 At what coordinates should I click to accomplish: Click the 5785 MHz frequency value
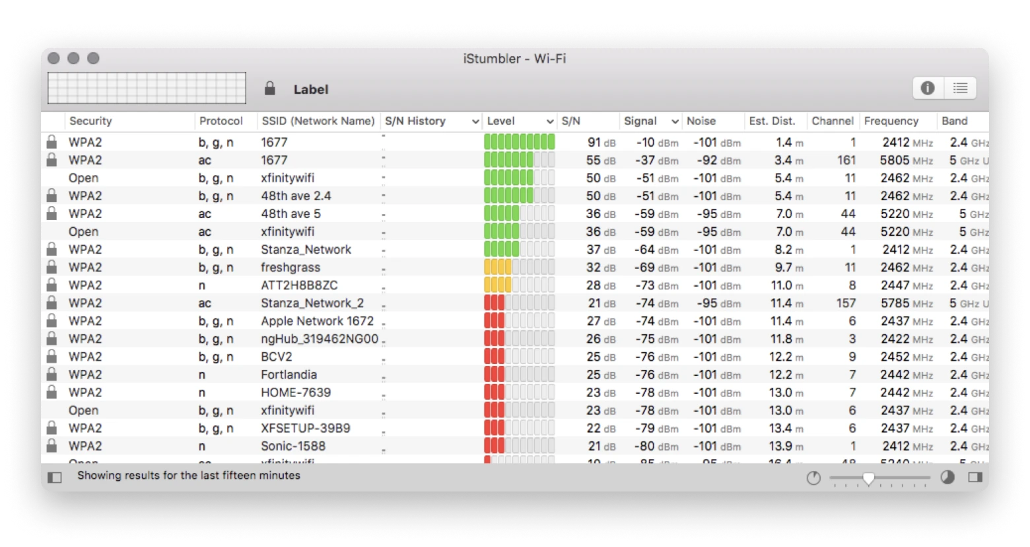tap(906, 303)
